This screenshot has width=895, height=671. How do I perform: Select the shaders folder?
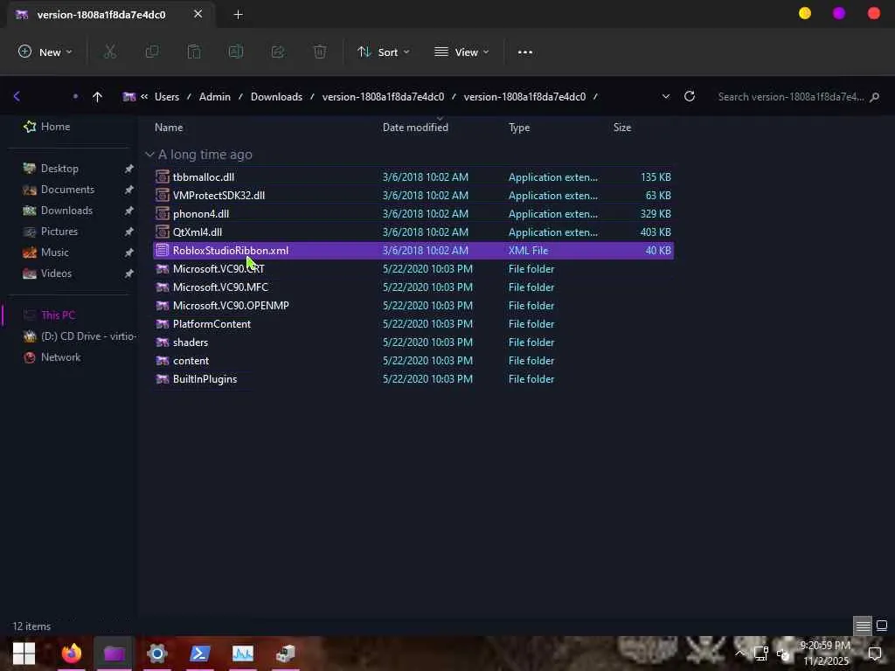pyautogui.click(x=413, y=342)
